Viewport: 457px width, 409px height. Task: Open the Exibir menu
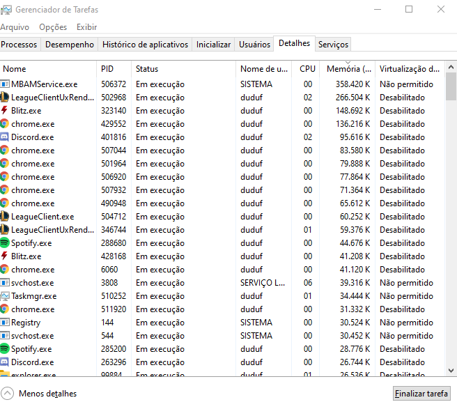[x=86, y=27]
